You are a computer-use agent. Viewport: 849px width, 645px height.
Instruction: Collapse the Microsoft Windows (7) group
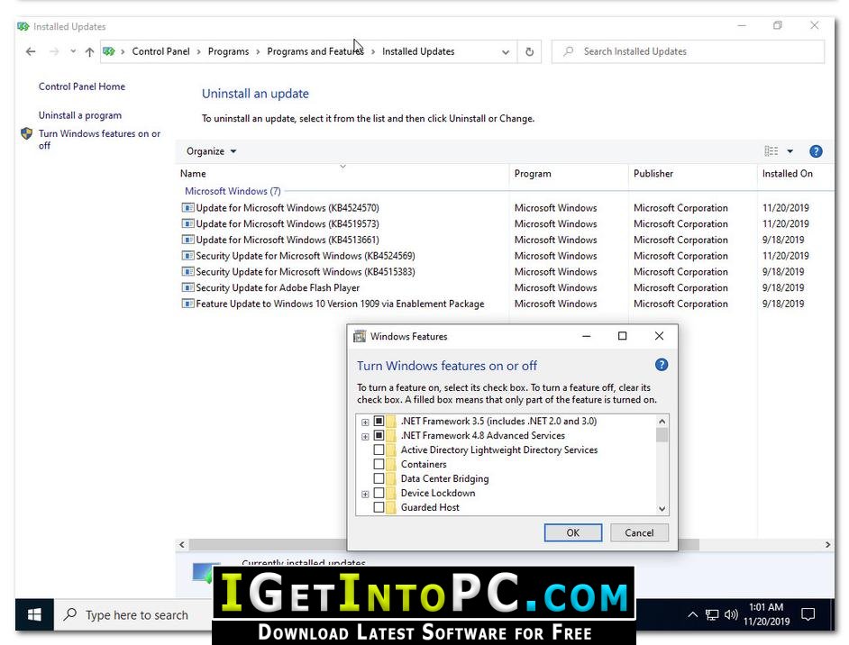point(233,191)
